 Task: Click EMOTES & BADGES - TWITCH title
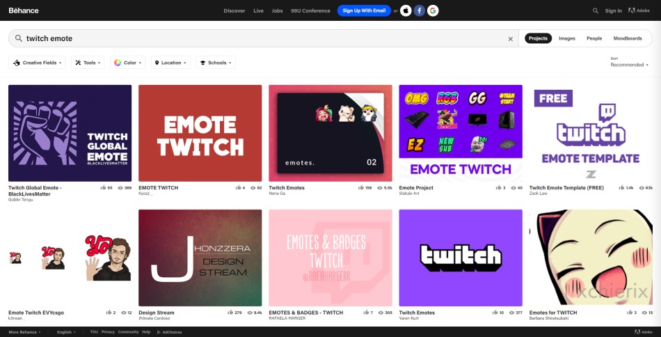(x=306, y=313)
